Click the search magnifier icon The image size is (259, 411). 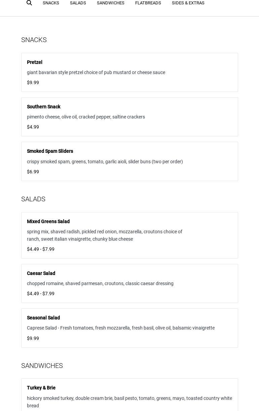[29, 3]
